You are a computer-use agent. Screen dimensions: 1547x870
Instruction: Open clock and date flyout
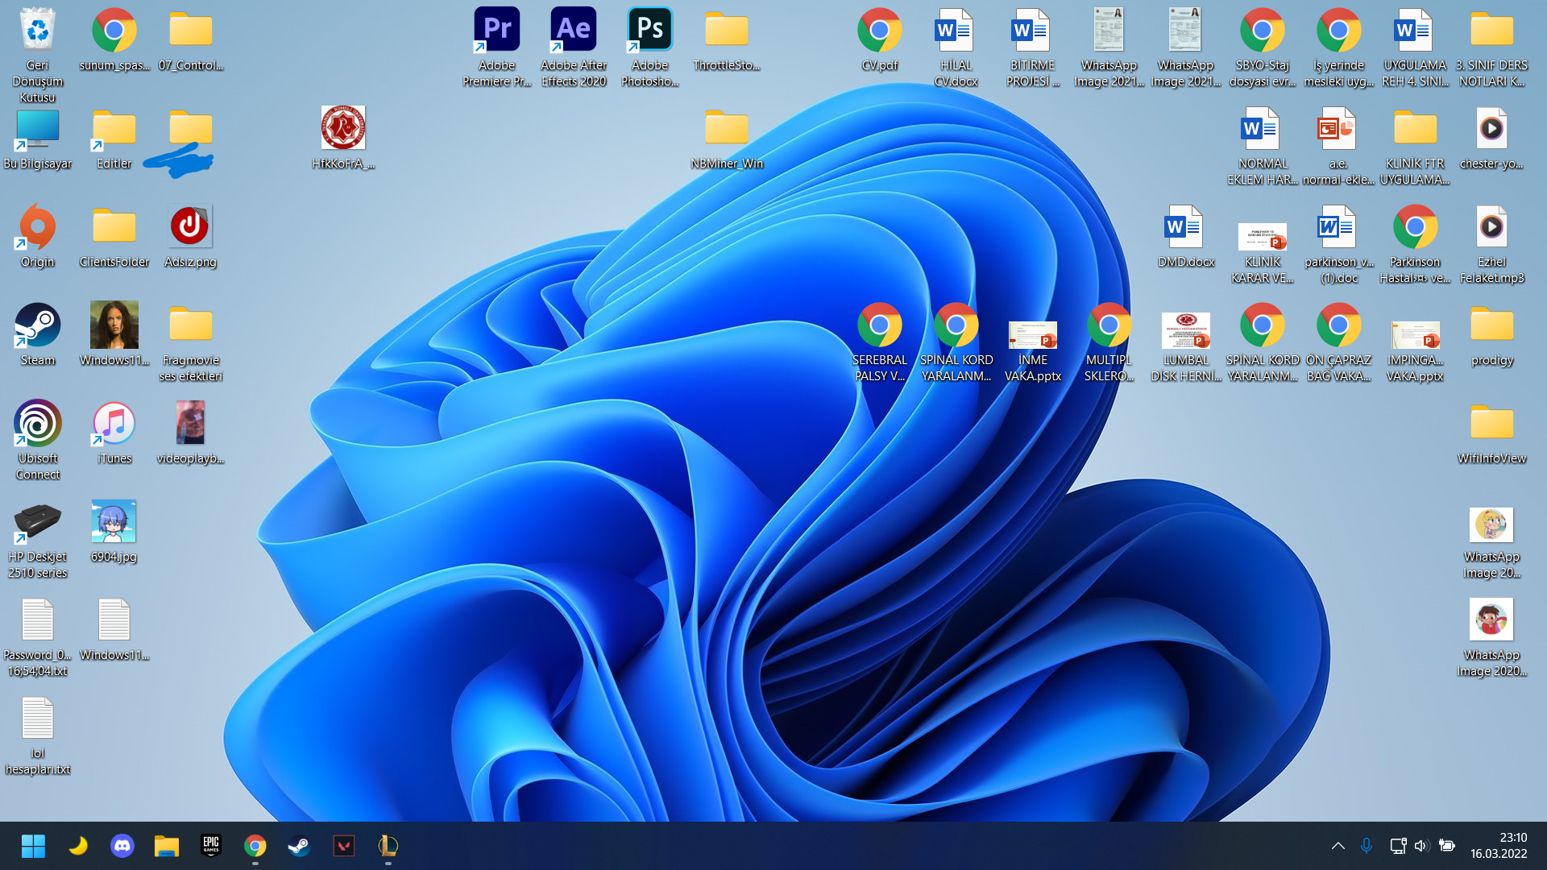point(1498,846)
